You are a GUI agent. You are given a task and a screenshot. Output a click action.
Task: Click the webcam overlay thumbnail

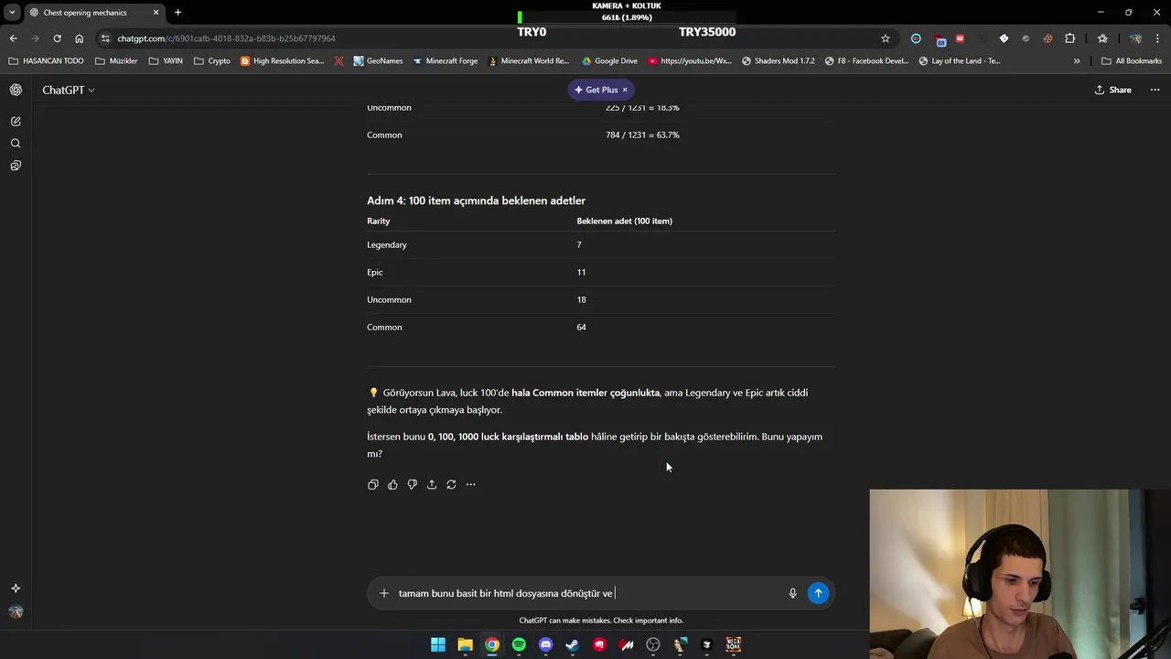pyautogui.click(x=1020, y=574)
